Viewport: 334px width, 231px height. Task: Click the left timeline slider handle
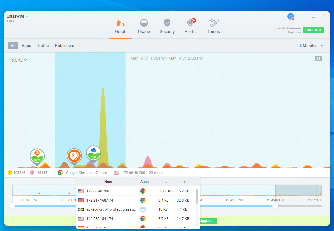click(12, 206)
